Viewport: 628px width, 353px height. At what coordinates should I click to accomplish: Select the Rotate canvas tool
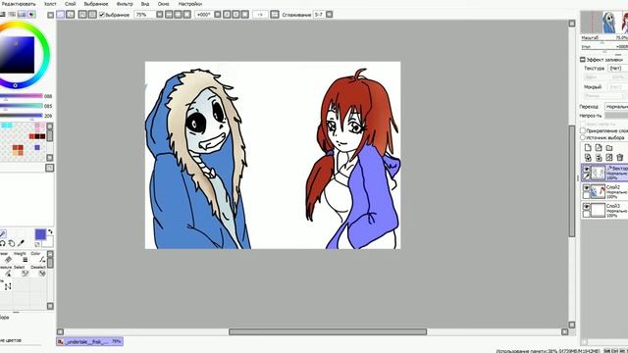click(12, 243)
